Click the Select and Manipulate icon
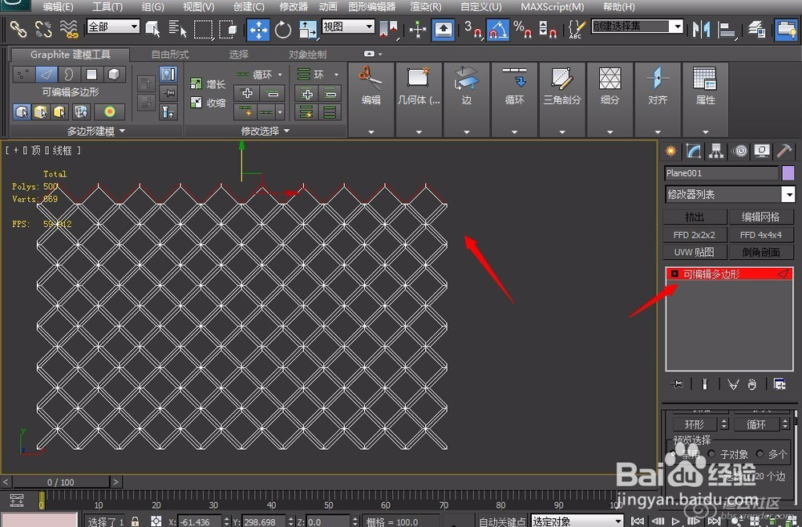This screenshot has height=527, width=802. point(418,29)
